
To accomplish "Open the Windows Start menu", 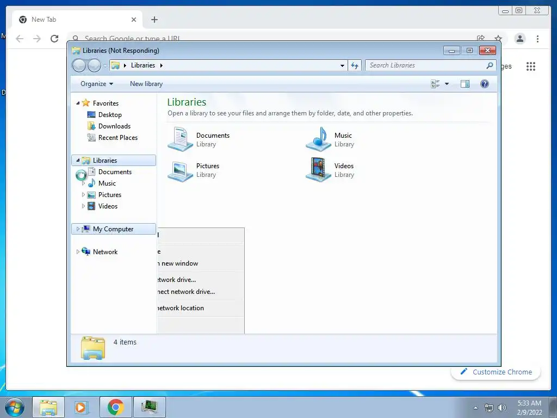I will [x=15, y=407].
